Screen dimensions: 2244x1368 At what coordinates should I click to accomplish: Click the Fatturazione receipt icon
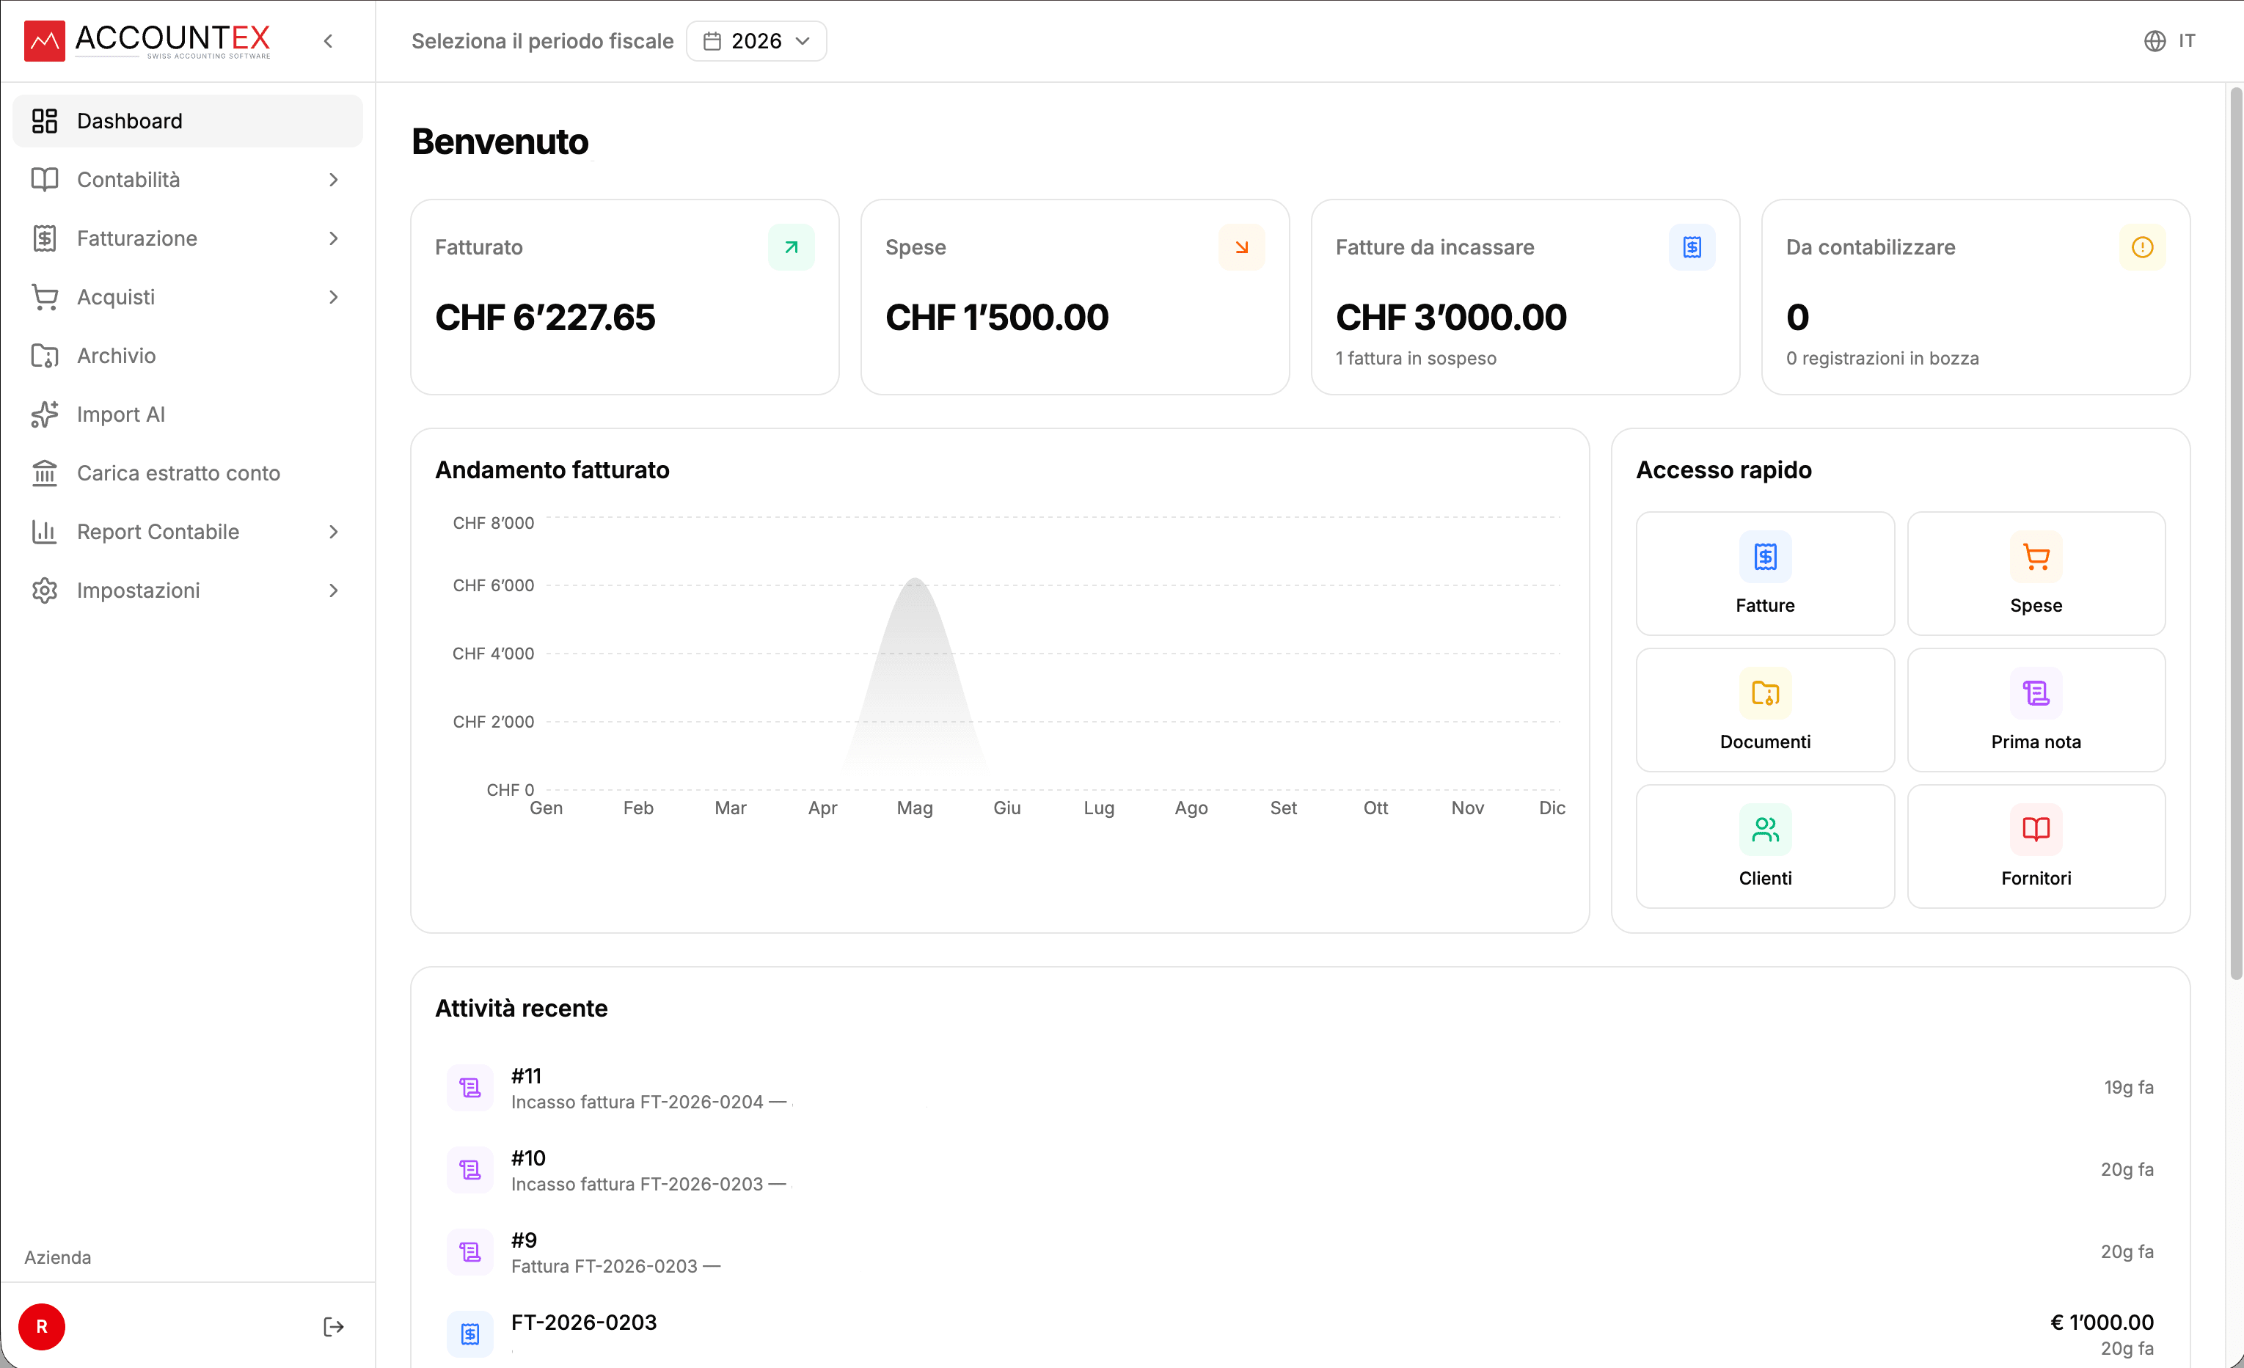[x=45, y=238]
